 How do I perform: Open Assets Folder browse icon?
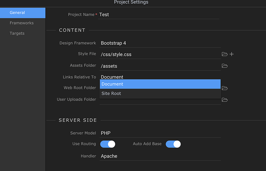pyautogui.click(x=225, y=66)
